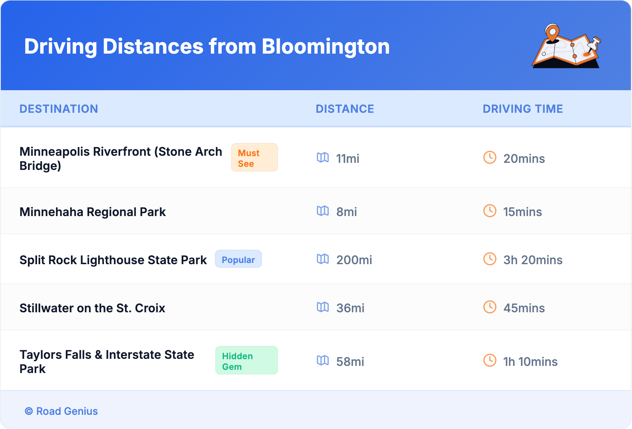Click the map icon next to 58mi
Viewport: 632px width, 429px height.
pos(323,360)
